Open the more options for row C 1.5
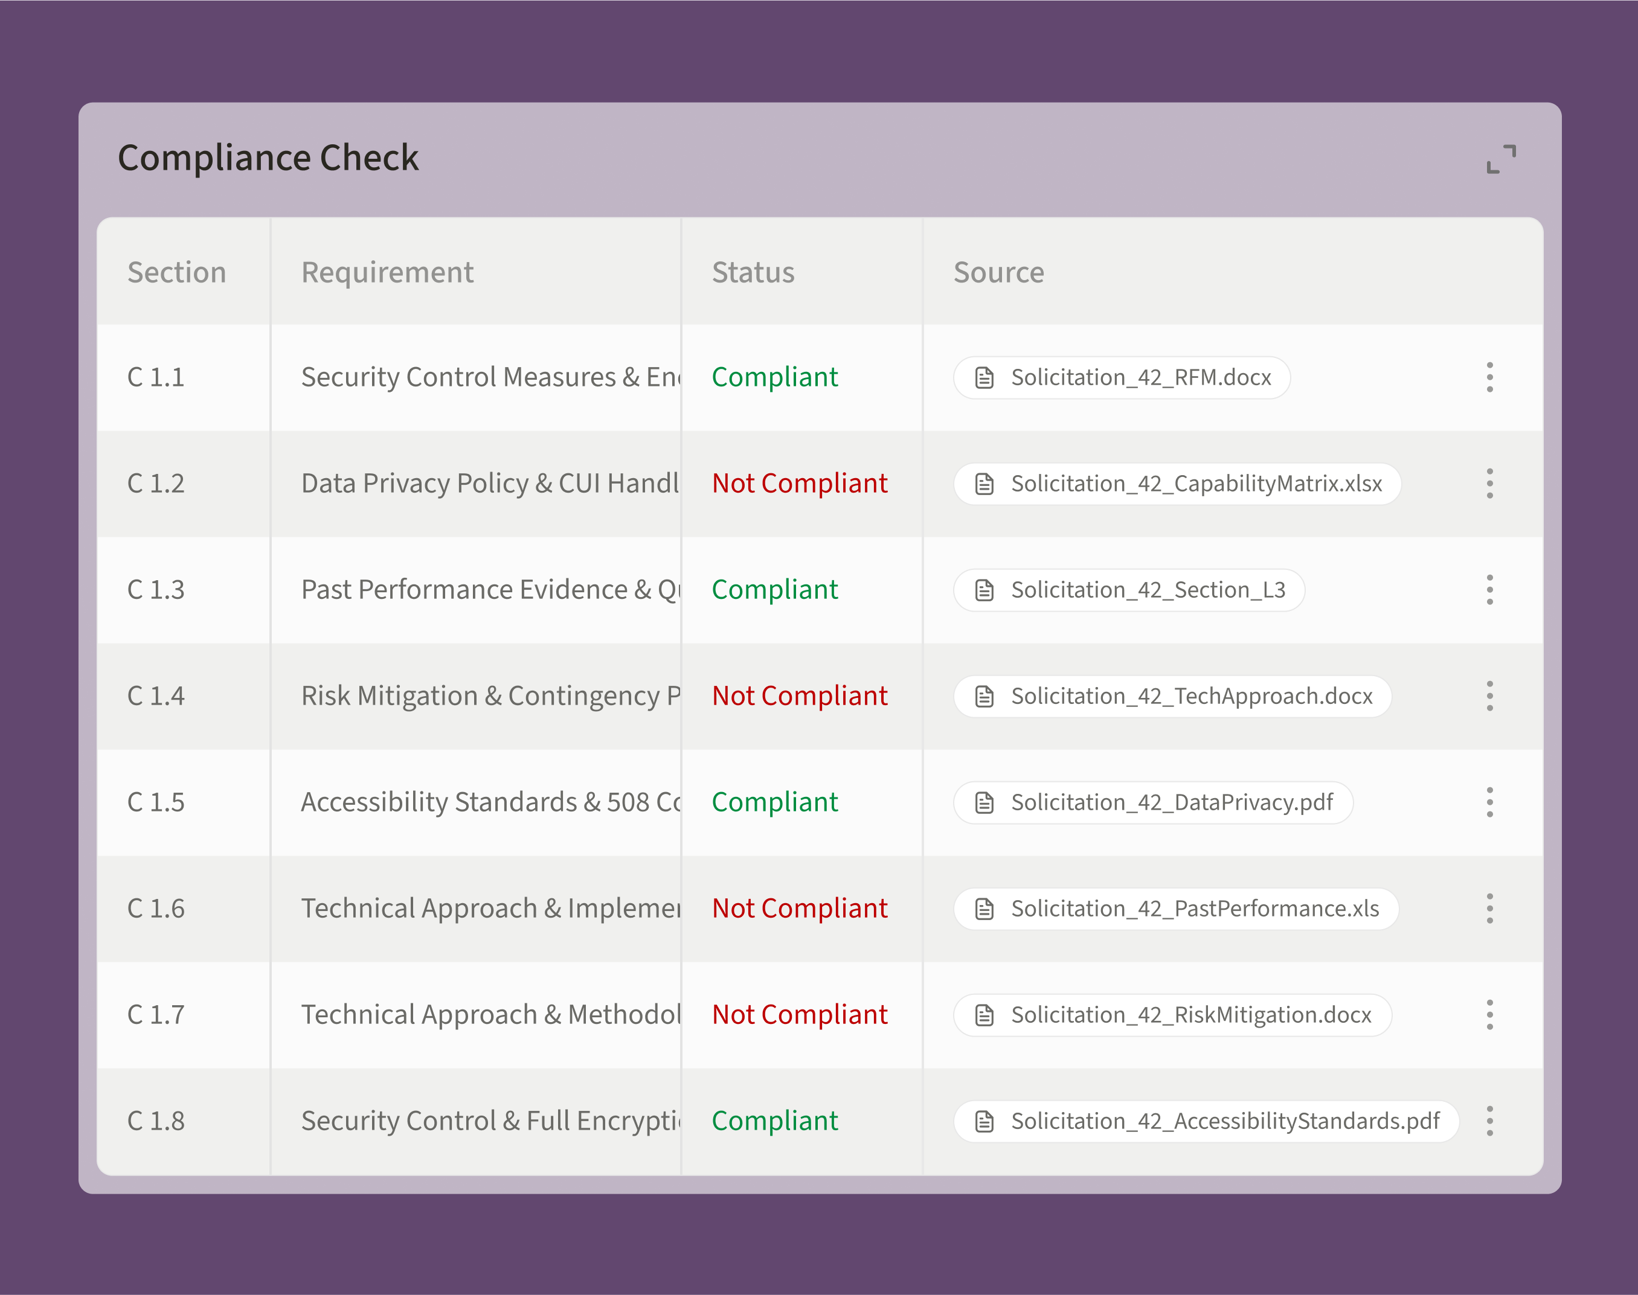 [1489, 802]
